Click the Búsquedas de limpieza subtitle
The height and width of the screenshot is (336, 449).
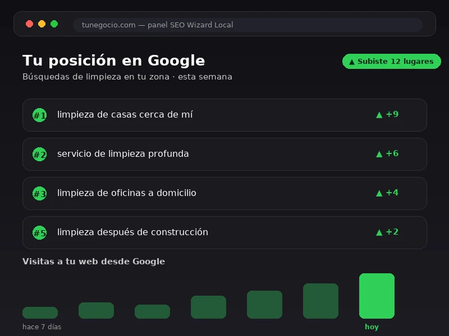point(127,77)
